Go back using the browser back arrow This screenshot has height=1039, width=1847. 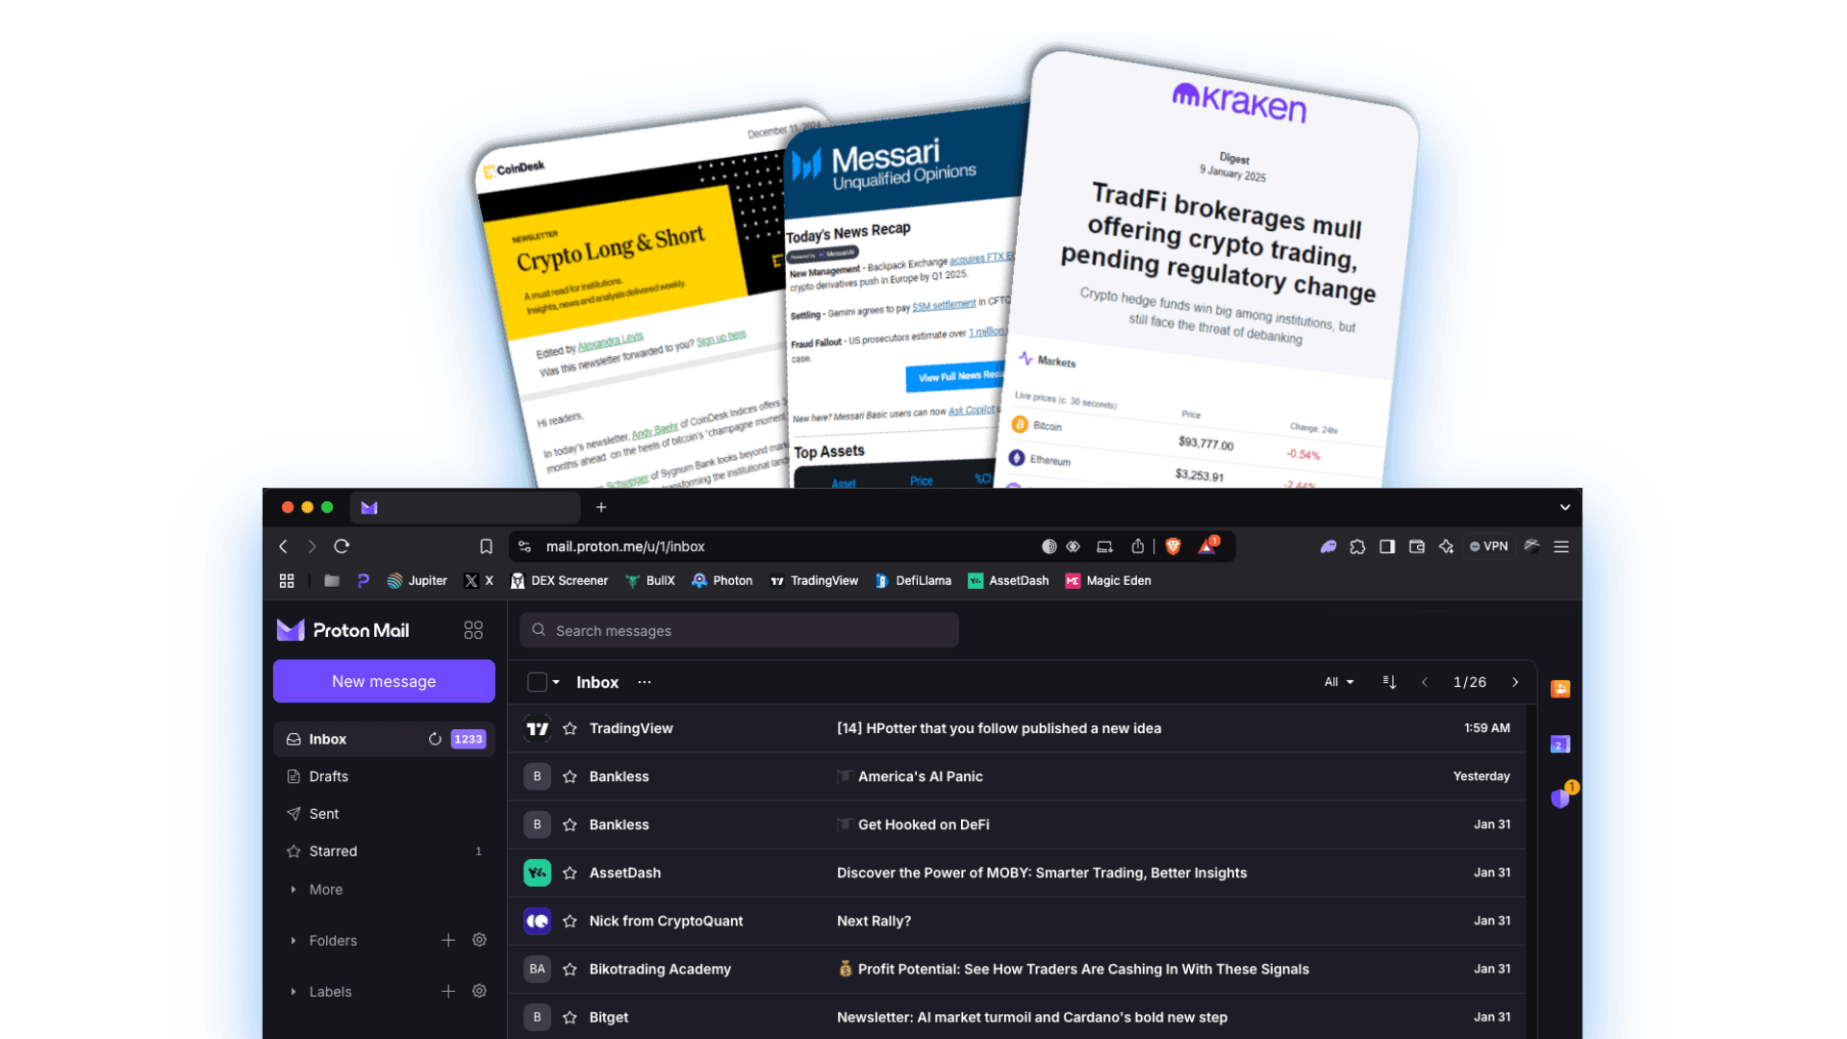(283, 546)
